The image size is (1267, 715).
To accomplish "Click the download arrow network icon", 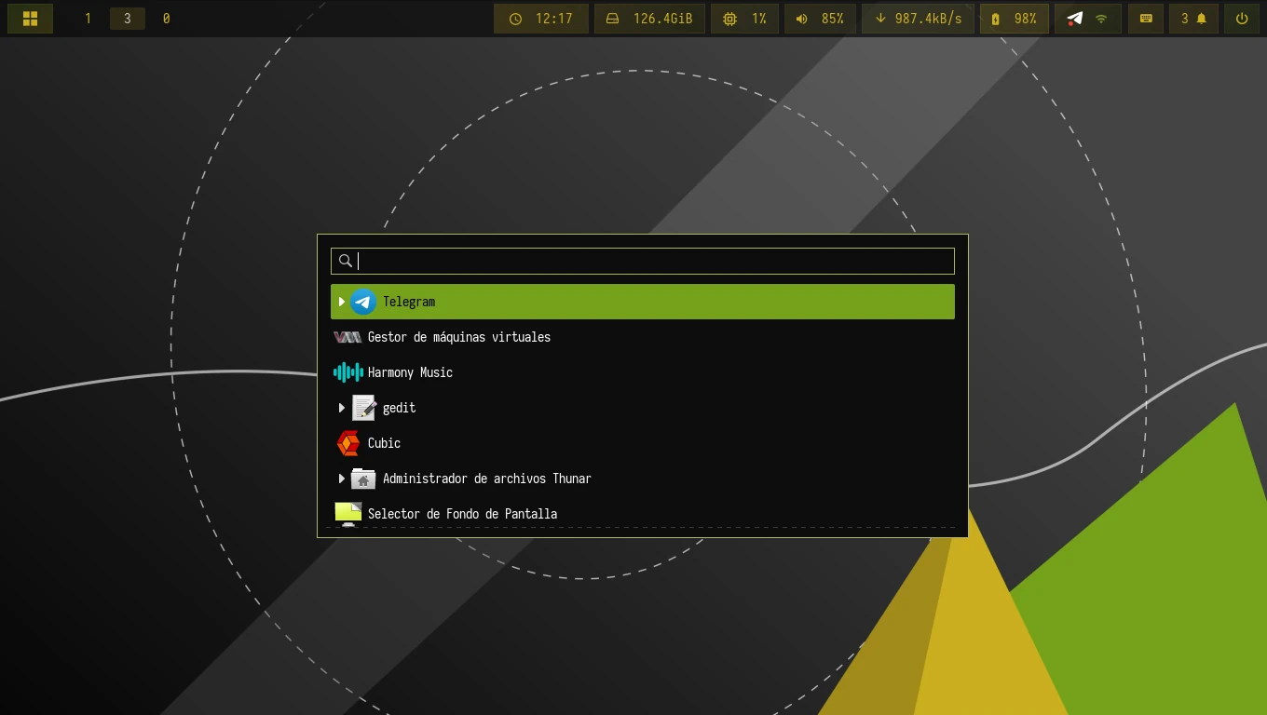I will pyautogui.click(x=880, y=19).
